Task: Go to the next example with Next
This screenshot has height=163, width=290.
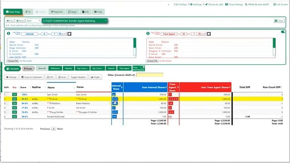Action: [x=20, y=21]
